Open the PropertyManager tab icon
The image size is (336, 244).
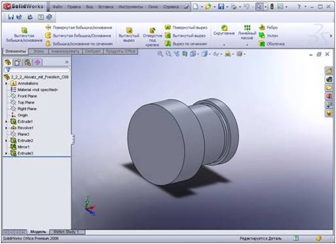pos(18,62)
